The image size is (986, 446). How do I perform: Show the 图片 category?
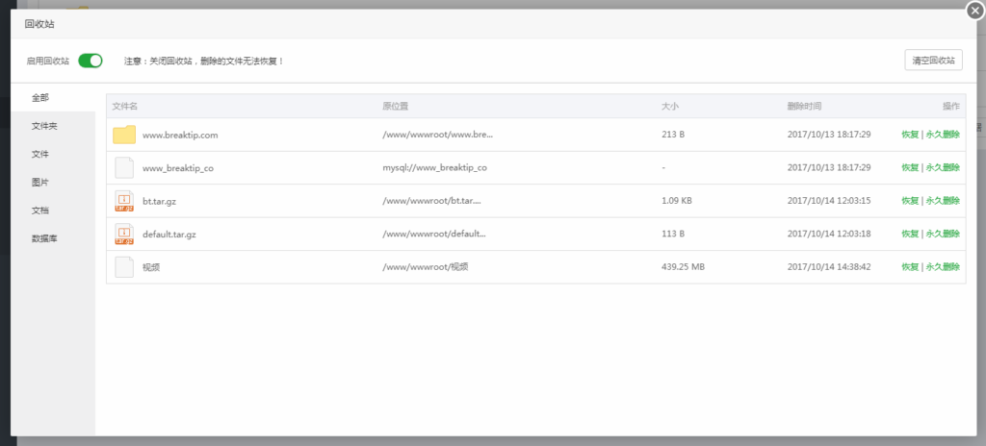(x=40, y=182)
